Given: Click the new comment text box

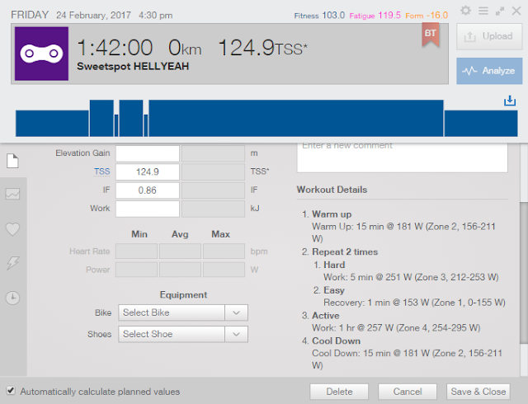Looking at the screenshot, I should point(402,157).
